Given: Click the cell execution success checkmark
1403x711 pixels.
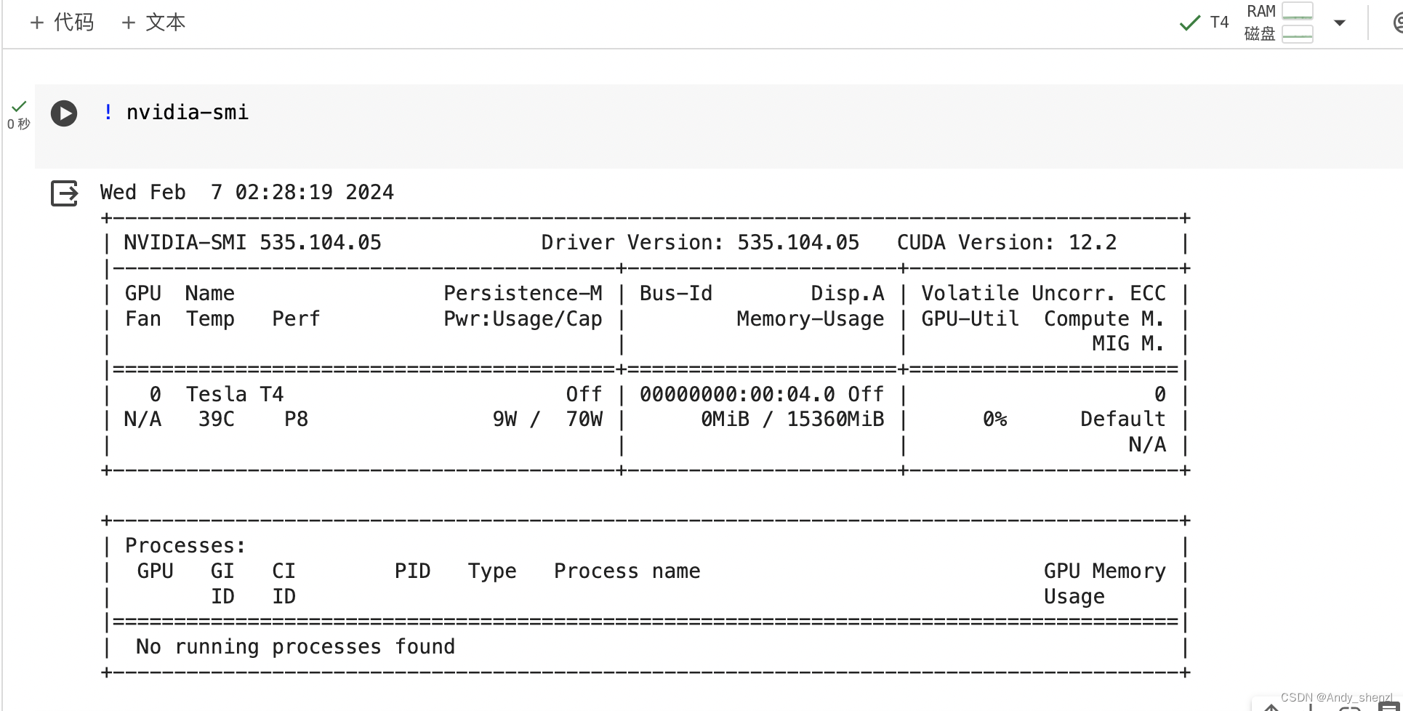Looking at the screenshot, I should click(x=19, y=106).
